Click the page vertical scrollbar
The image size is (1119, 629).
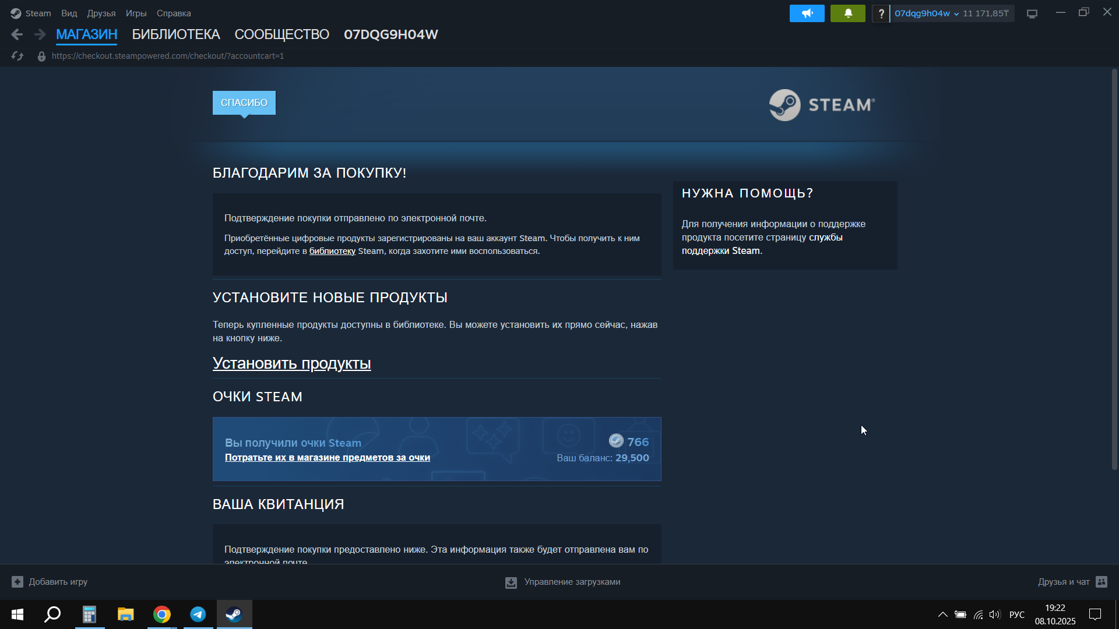pyautogui.click(x=1114, y=268)
